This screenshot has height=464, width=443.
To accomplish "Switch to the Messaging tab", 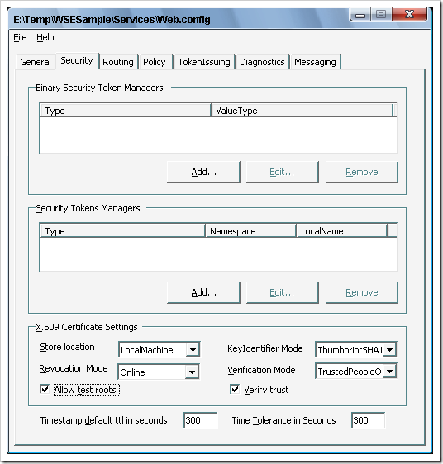I will 315,62.
